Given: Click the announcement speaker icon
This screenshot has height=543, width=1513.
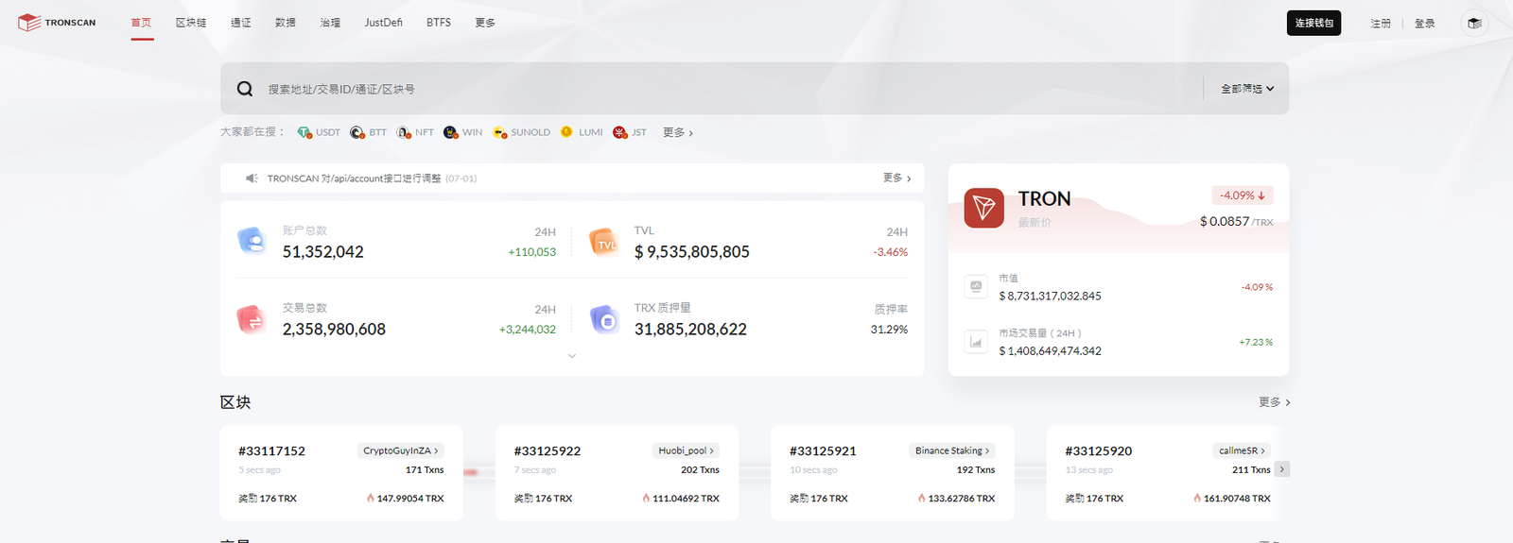Looking at the screenshot, I should [252, 178].
